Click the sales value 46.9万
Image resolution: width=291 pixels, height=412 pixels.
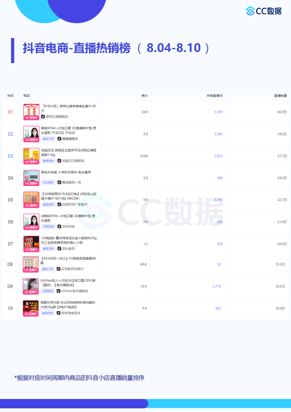coord(282,112)
